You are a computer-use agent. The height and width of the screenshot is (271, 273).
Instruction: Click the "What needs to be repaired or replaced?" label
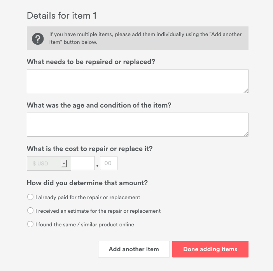(91, 62)
